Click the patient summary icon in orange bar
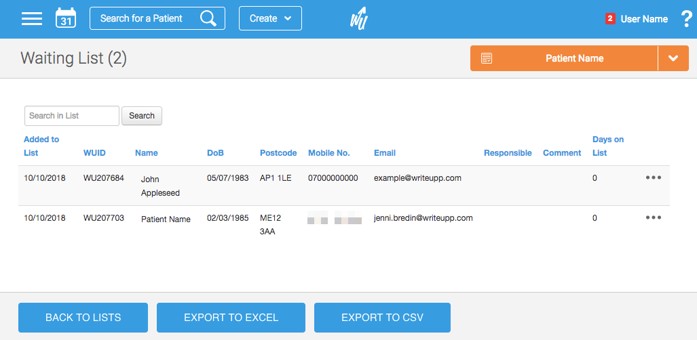Image resolution: width=697 pixels, height=340 pixels. tap(487, 58)
